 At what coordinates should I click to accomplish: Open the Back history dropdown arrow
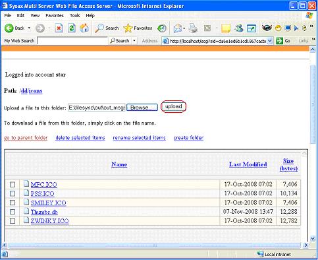coord(29,28)
